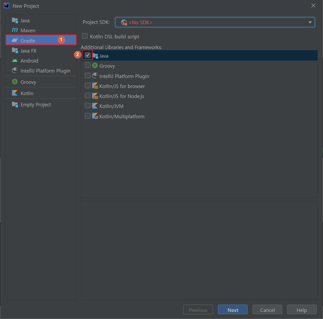The height and width of the screenshot is (319, 323).
Task: Uncheck the Java framework checkbox
Action: [x=88, y=55]
